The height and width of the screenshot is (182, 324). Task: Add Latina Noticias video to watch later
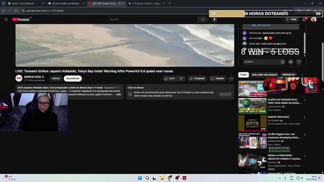tap(263, 101)
